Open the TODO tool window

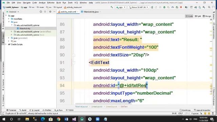(70, 110)
